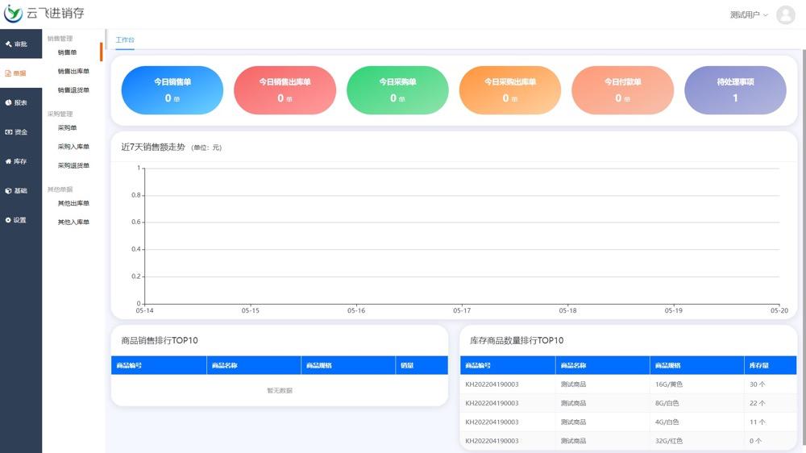806x453 pixels.
Task: Switch to the 工作台 tab
Action: (125, 39)
